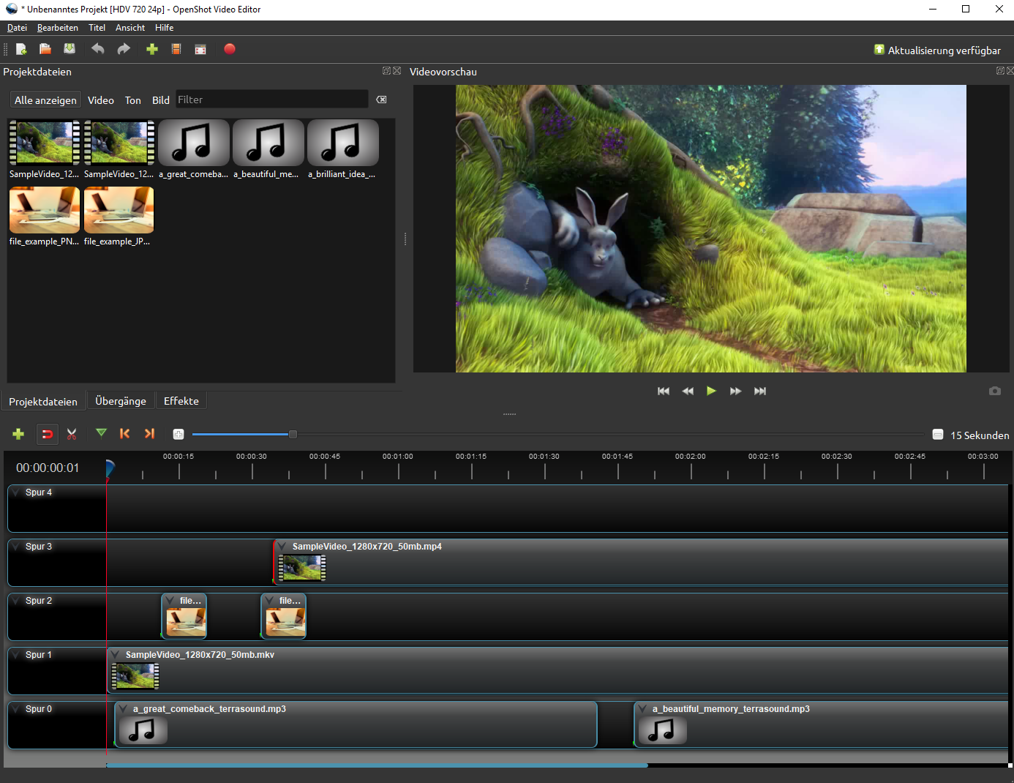Toggle the timeline snapping magnet
Screen dimensions: 1014x783
47,434
